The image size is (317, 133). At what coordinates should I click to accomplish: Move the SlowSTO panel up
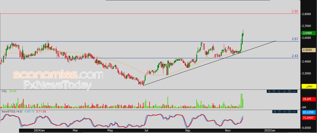[284, 112]
